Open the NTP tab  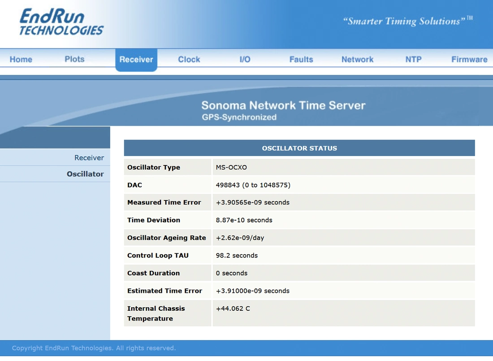point(414,59)
